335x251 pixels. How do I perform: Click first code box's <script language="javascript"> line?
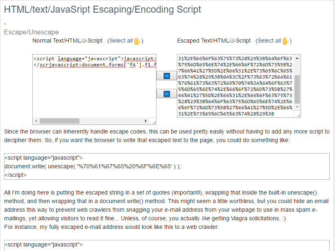tap(43, 158)
